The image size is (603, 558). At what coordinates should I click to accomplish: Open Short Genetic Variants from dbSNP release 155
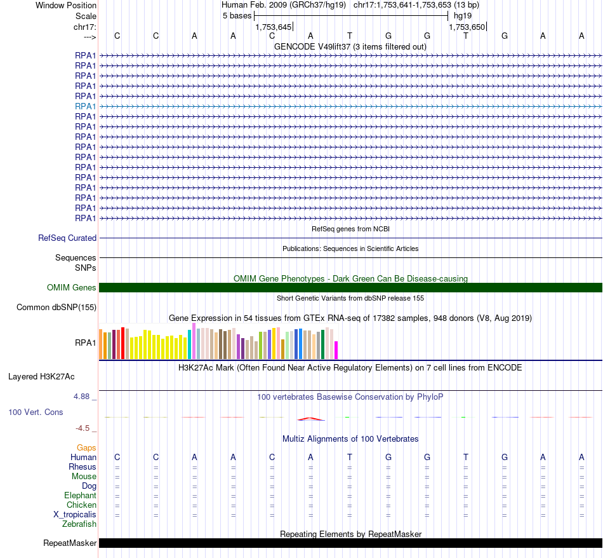click(350, 298)
